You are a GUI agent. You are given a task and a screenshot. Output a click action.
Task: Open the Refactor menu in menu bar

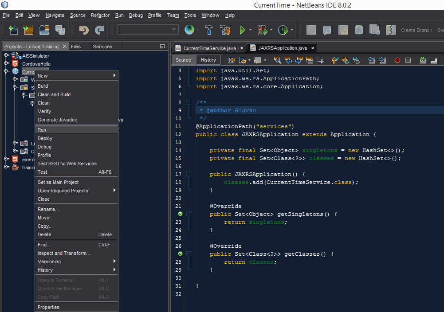pyautogui.click(x=100, y=15)
